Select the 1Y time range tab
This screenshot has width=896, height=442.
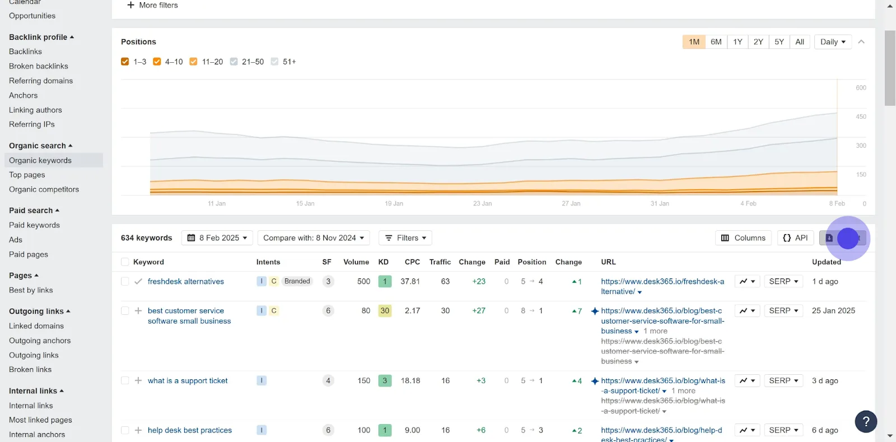coord(738,42)
